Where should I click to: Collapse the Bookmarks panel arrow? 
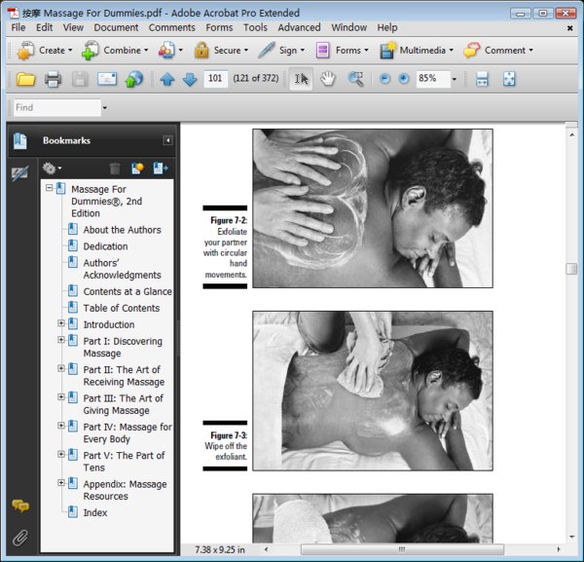(168, 140)
